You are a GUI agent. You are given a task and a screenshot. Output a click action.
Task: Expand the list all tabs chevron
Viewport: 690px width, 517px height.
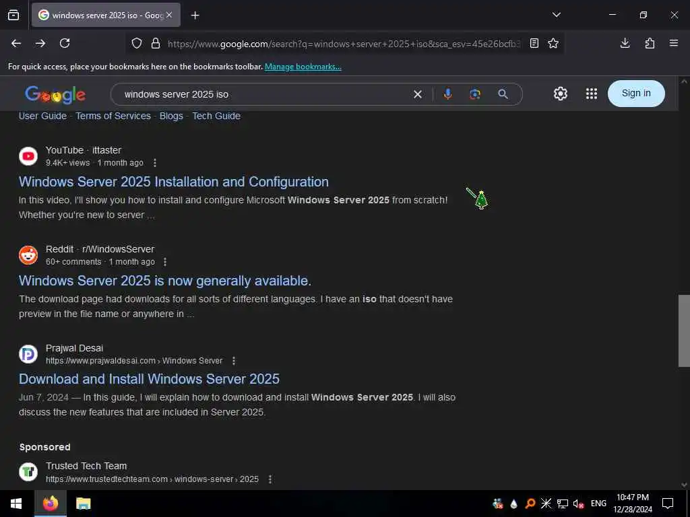coord(556,15)
